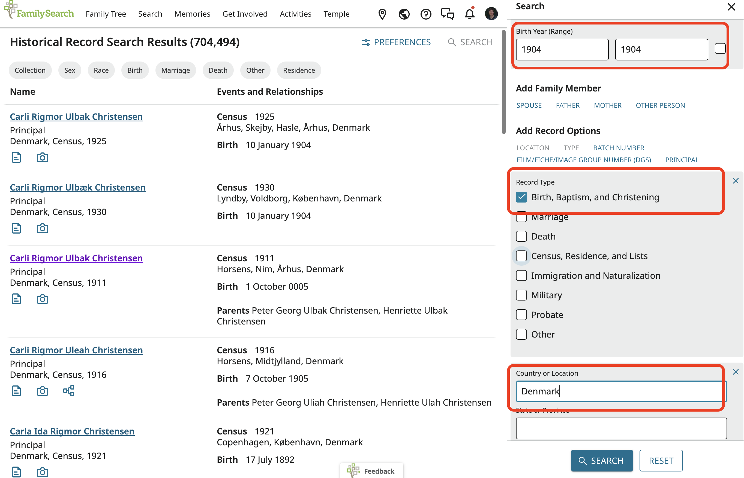The width and height of the screenshot is (744, 478).
Task: Open the notifications bell icon
Action: pos(469,14)
